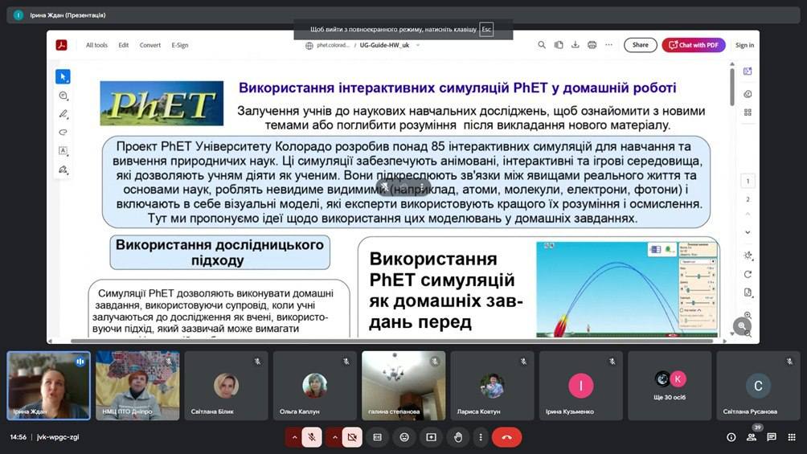Click the Share button
This screenshot has width=807, height=454.
tap(640, 45)
